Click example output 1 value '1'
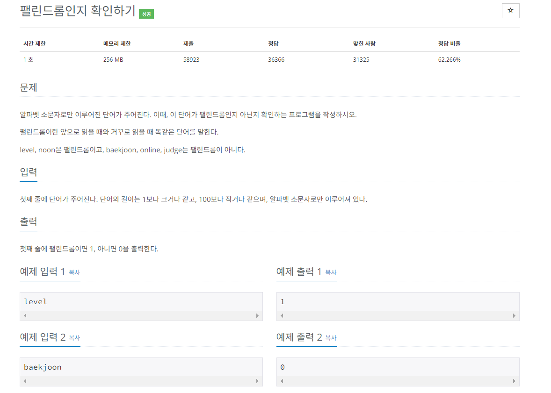The image size is (551, 393). 283,302
